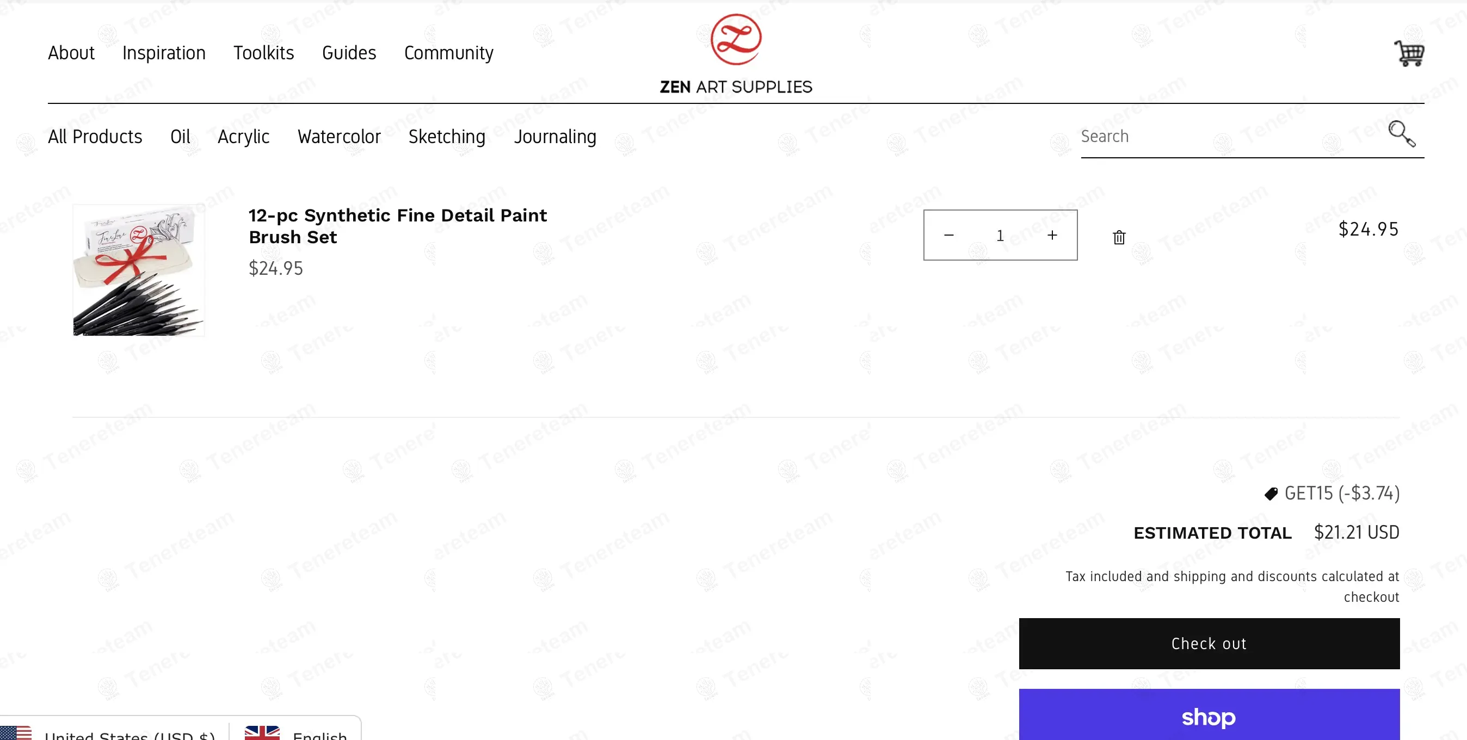Click the ZEN ART SUPPLIES wordmark
Image resolution: width=1467 pixels, height=740 pixels.
click(736, 87)
